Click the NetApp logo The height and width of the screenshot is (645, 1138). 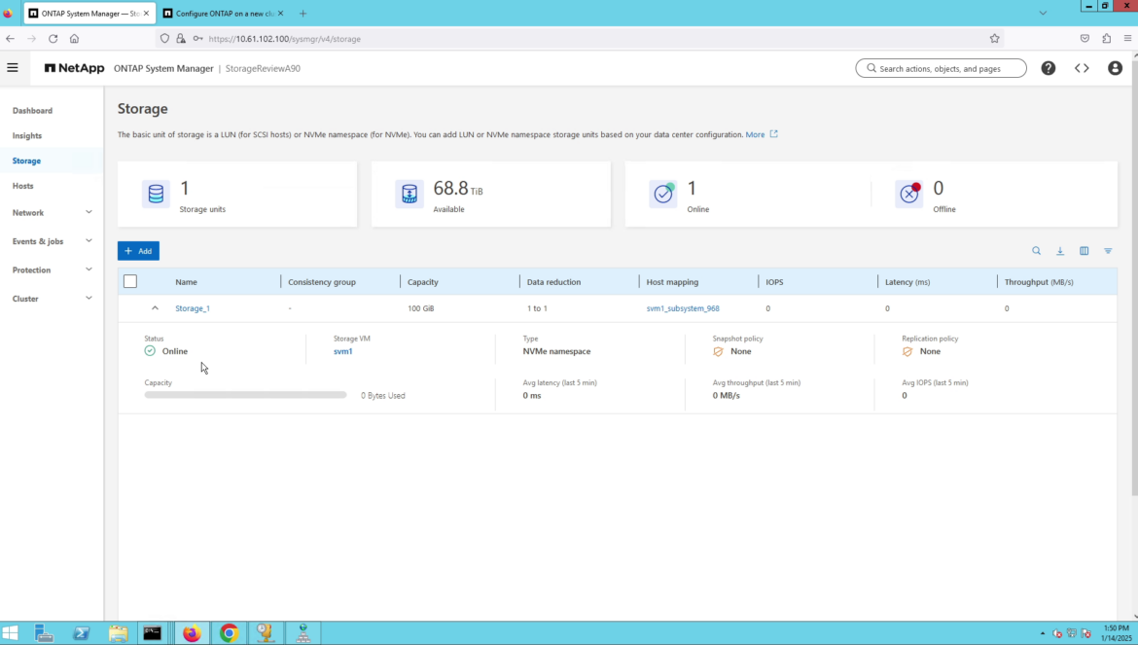point(75,68)
